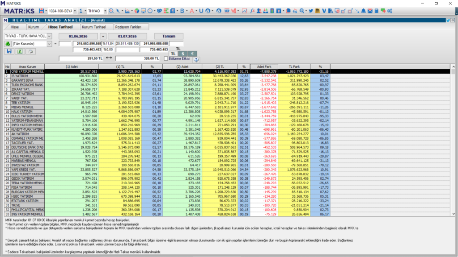This screenshot has height=257, width=458.
Task: Click the equals button between dates
Action: pos(103,36)
